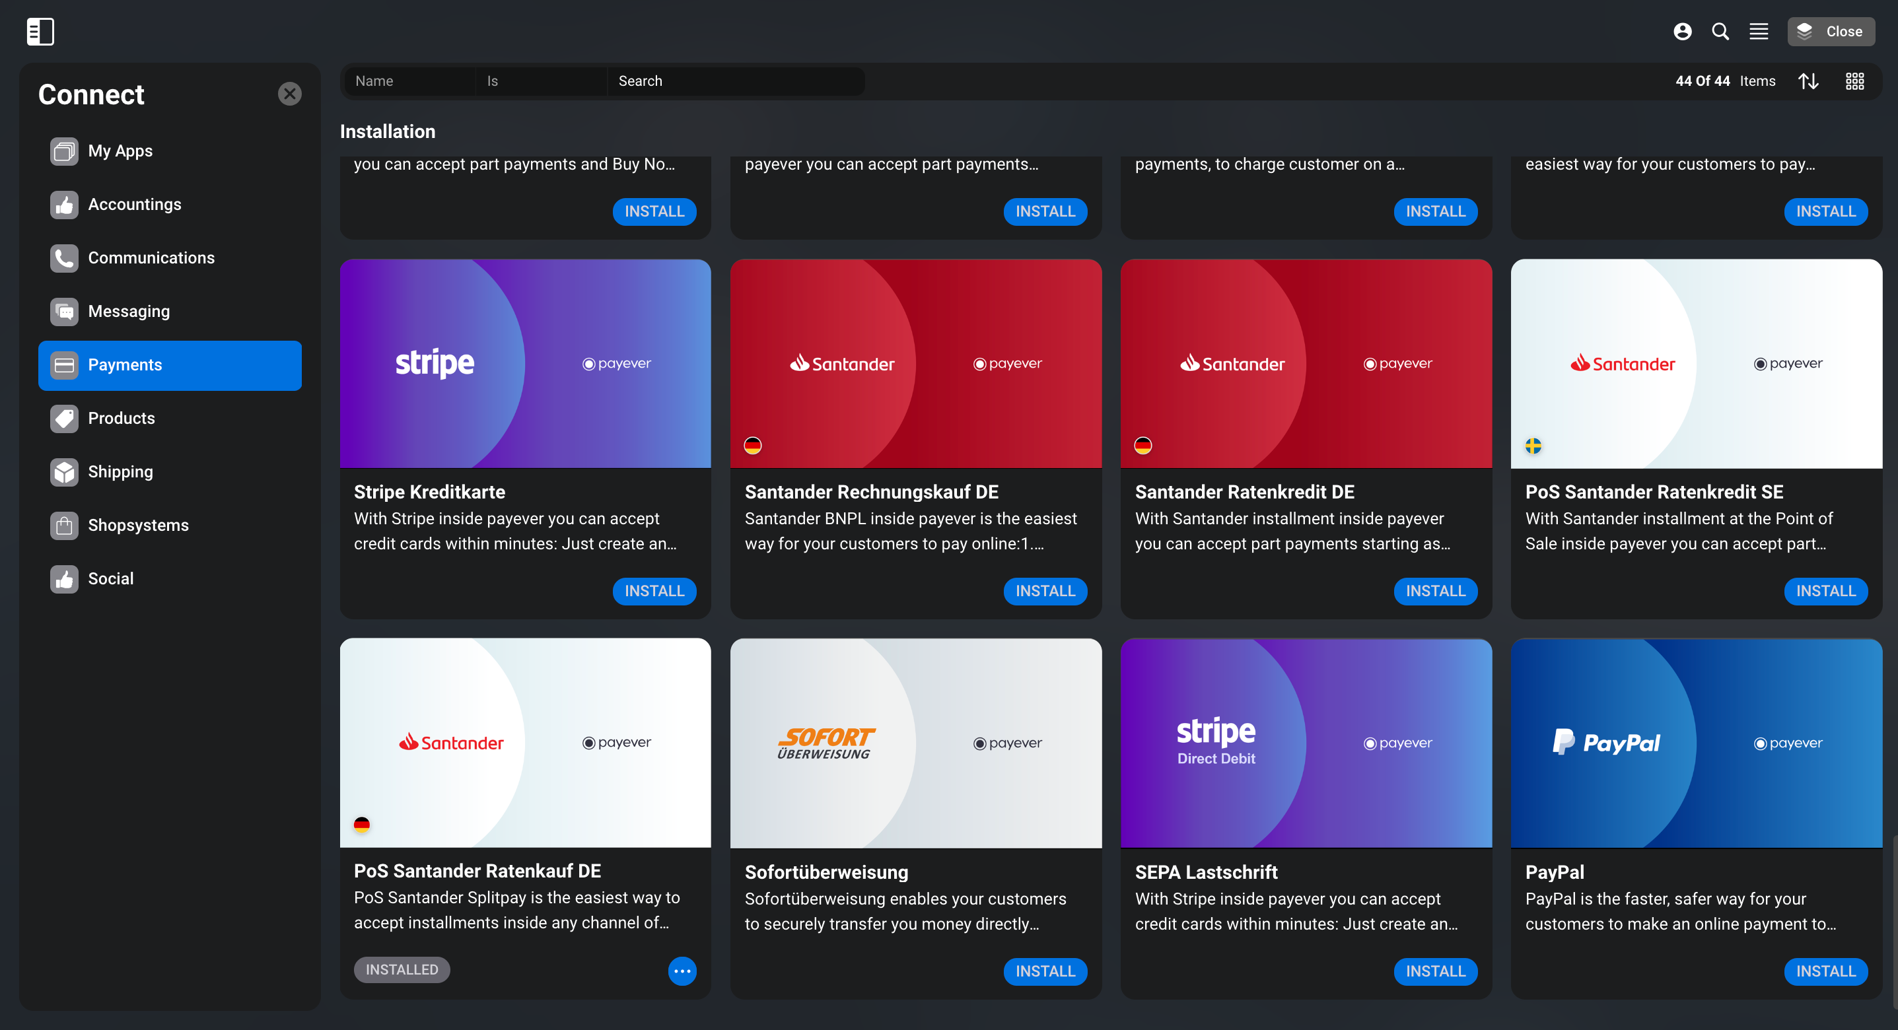Viewport: 1898px width, 1030px height.
Task: Open the Shipping category
Action: tap(170, 472)
